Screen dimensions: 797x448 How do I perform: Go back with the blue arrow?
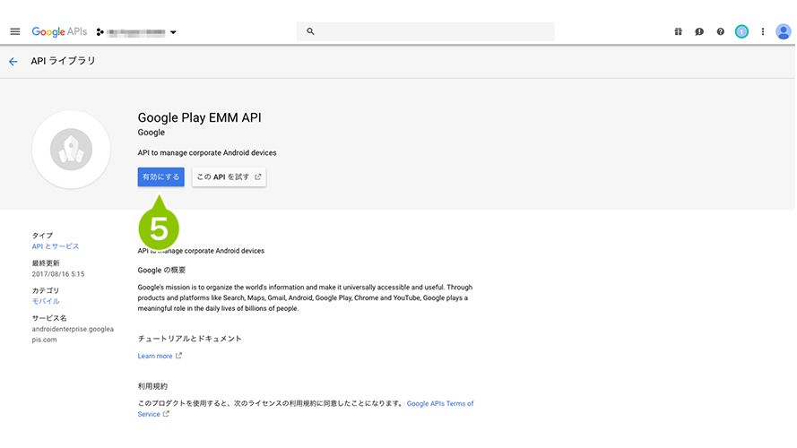tap(13, 62)
